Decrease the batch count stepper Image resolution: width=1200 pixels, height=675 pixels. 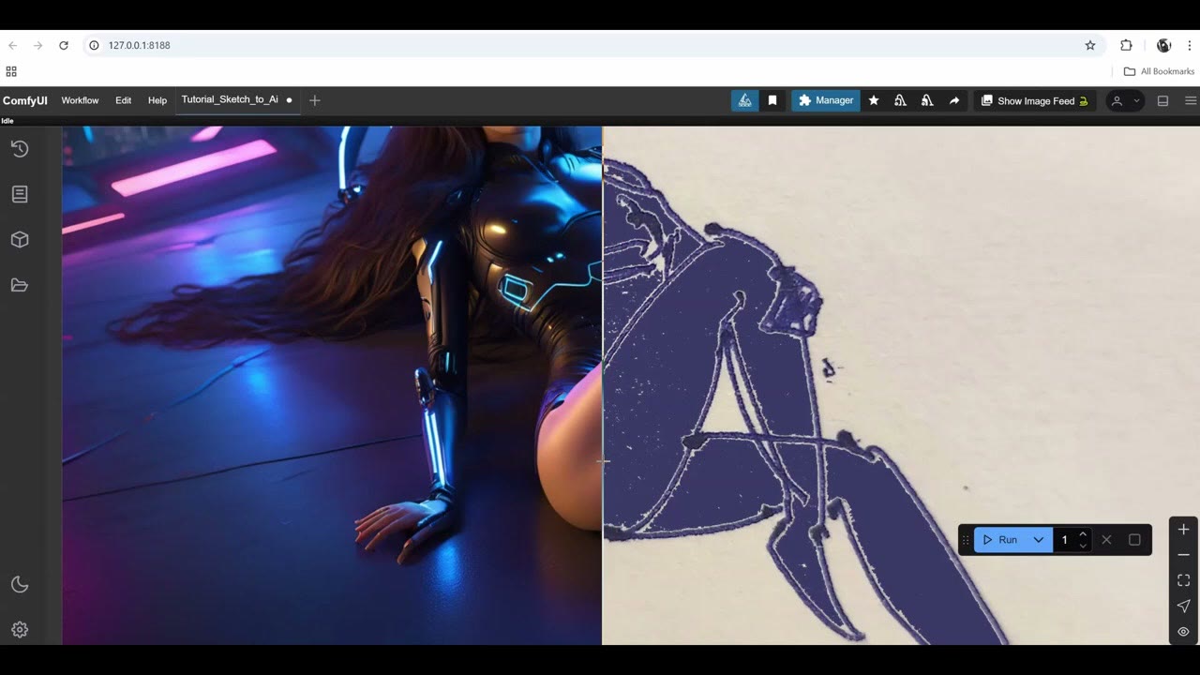[1083, 546]
